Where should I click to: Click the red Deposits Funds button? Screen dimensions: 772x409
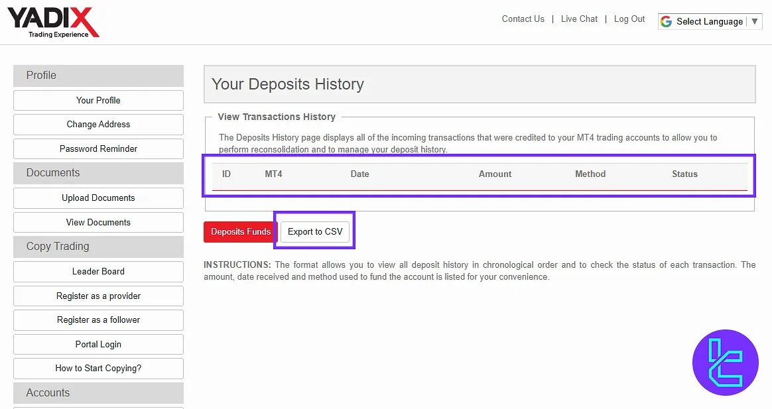point(241,232)
